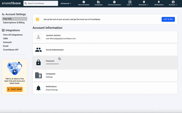This screenshot has width=182, height=113.
Task: Select Your Info in sidebar
Action: tap(15, 19)
